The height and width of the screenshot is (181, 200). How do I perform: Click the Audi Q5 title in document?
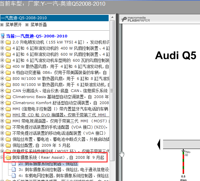click(x=176, y=56)
